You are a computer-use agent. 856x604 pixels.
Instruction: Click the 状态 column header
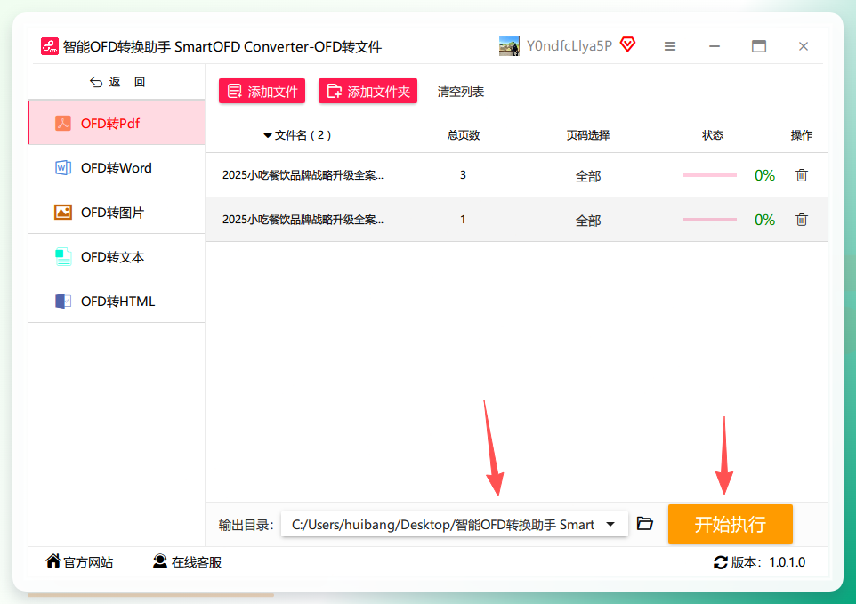pyautogui.click(x=713, y=135)
